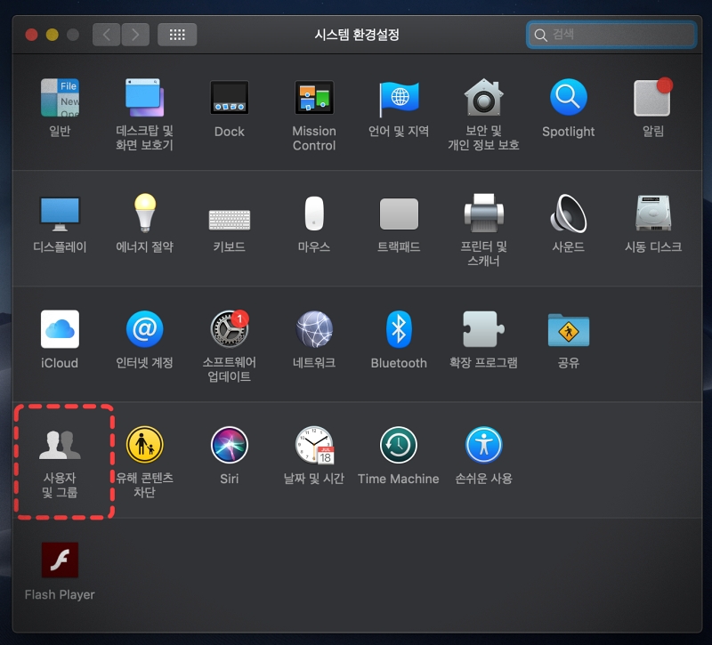Open Flash Player preference pane
Viewport: 712px width, 645px height.
tap(60, 560)
